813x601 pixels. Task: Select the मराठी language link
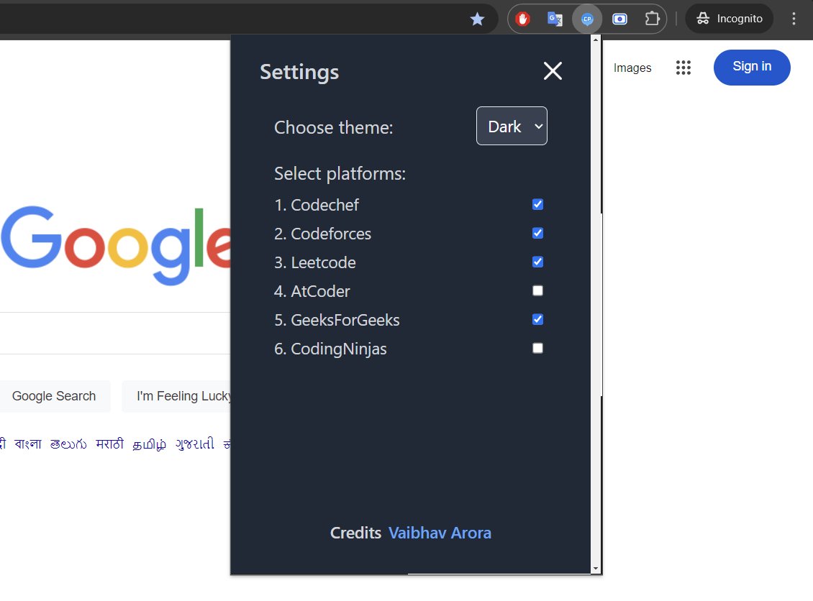click(110, 444)
